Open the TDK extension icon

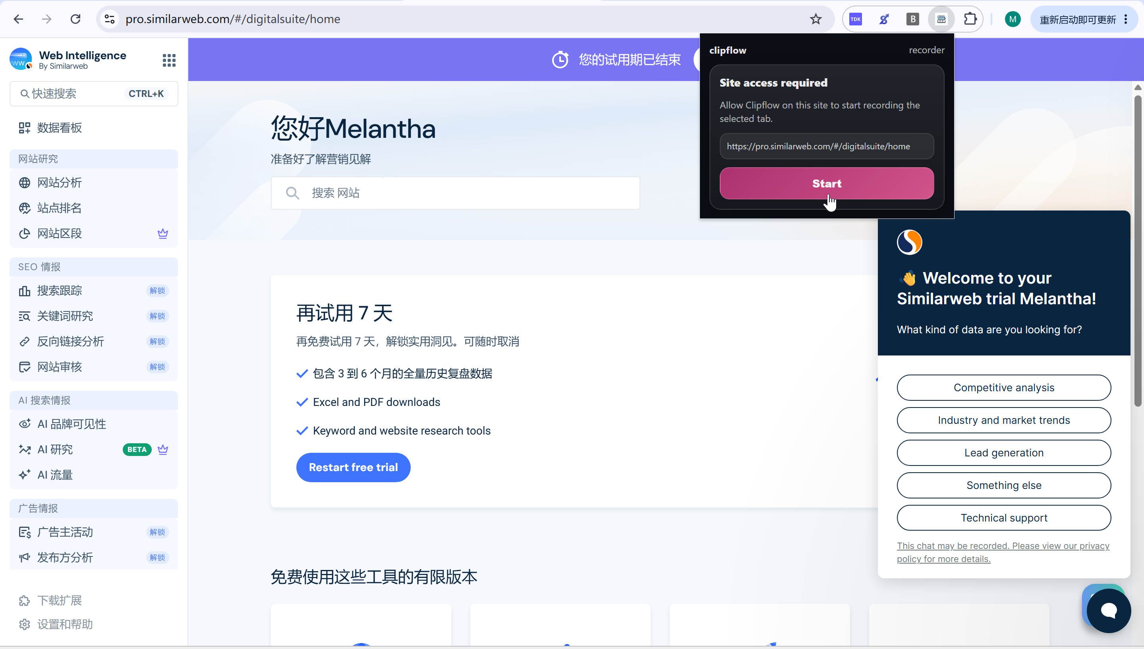856,19
